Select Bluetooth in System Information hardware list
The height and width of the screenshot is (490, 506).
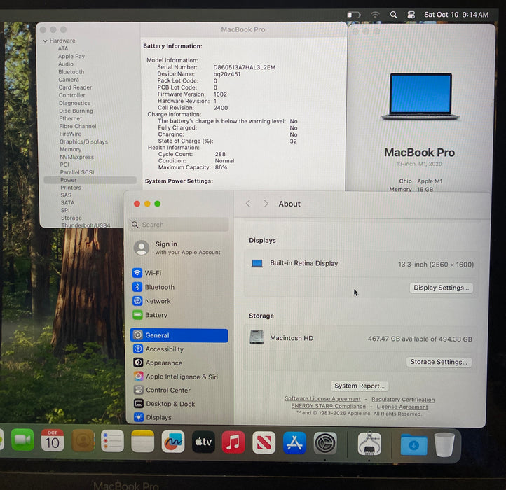click(71, 72)
